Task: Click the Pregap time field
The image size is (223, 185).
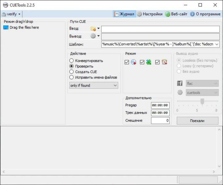Action: point(160,105)
